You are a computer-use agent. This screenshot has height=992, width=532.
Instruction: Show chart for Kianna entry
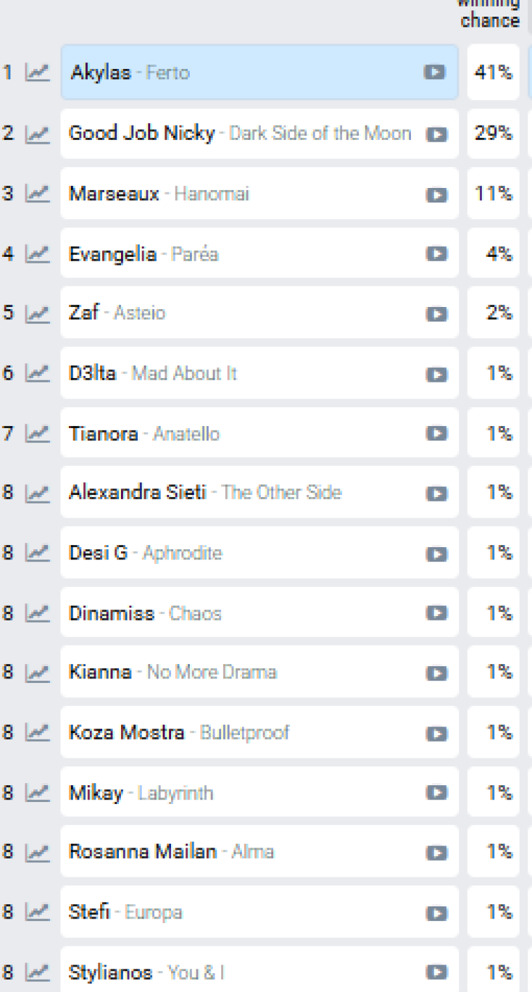(x=37, y=672)
